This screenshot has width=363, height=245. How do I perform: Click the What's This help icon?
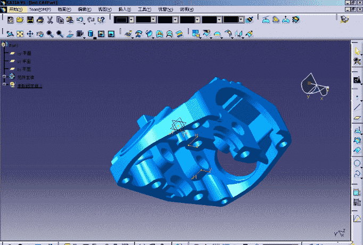coord(100,20)
